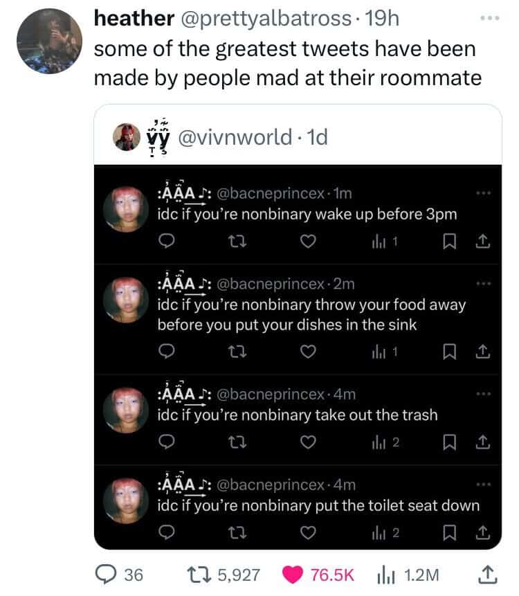Share heather's tweet via bottom share icon
This screenshot has width=519, height=596.
point(487,575)
